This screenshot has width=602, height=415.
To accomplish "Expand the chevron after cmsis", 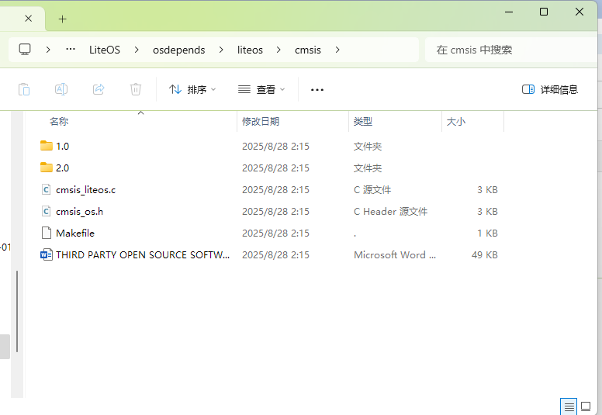I will pos(337,50).
